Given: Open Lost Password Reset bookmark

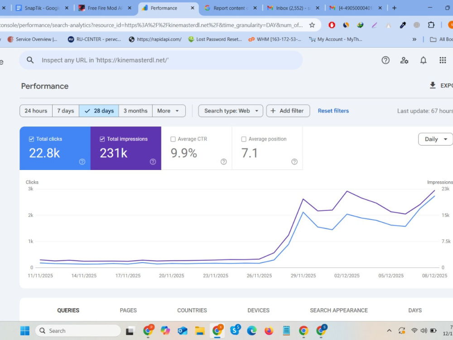Looking at the screenshot, I should [x=215, y=39].
